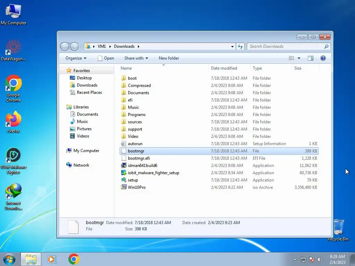Image resolution: width=355 pixels, height=266 pixels.
Task: Click the Explorer Forward navigation button
Action: point(74,46)
